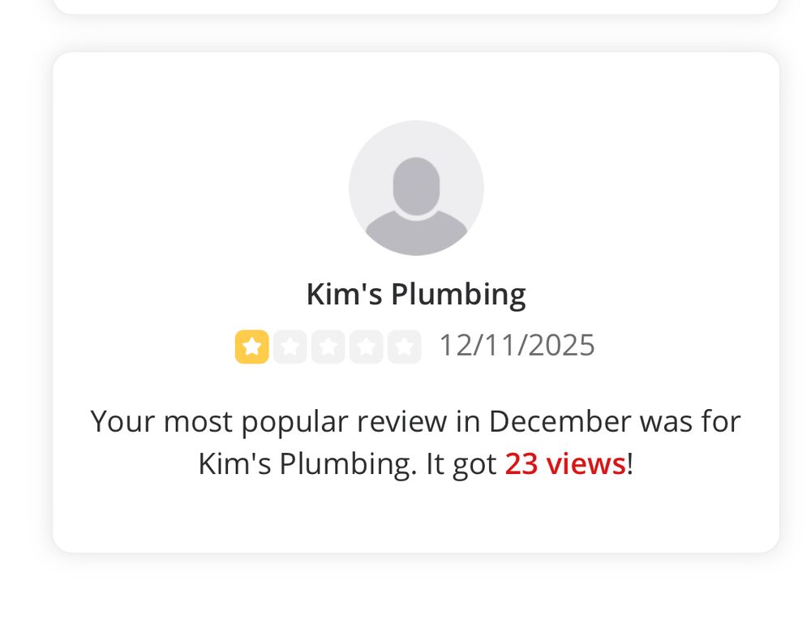Rate five stars using the last star
This screenshot has height=633, width=811.
click(404, 347)
